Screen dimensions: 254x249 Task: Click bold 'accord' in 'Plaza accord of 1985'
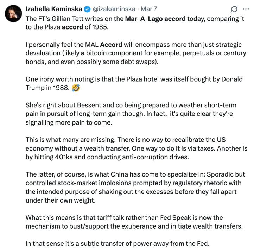point(72,27)
